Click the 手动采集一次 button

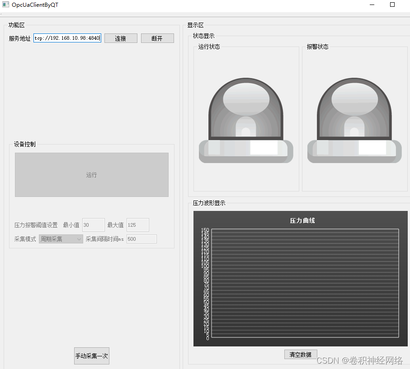pyautogui.click(x=92, y=356)
